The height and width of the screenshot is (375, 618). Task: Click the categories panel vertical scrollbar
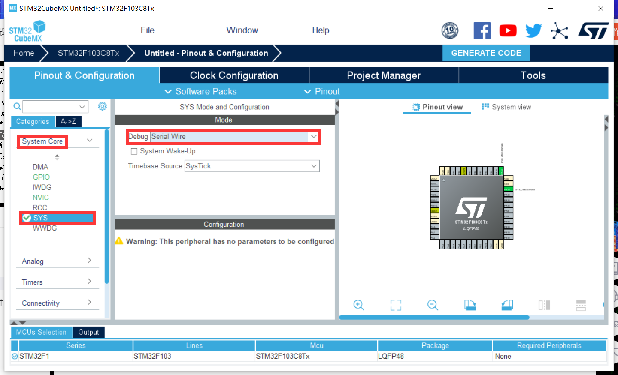click(x=107, y=207)
